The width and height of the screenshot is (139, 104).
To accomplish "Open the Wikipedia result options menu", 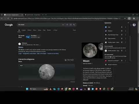I will point(40,45).
